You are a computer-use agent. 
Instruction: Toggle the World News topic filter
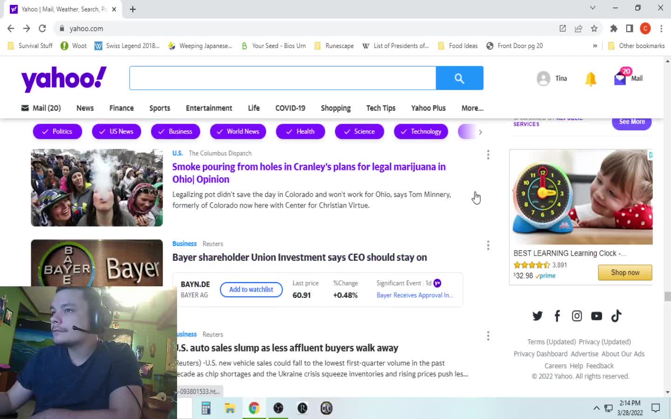(238, 132)
